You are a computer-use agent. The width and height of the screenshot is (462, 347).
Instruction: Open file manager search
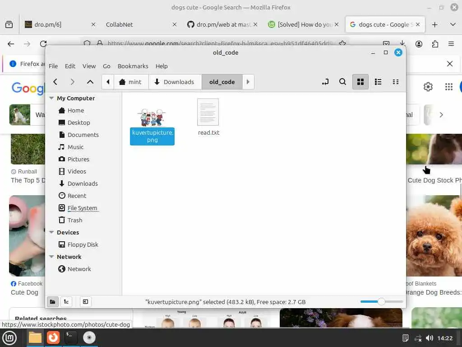(342, 82)
